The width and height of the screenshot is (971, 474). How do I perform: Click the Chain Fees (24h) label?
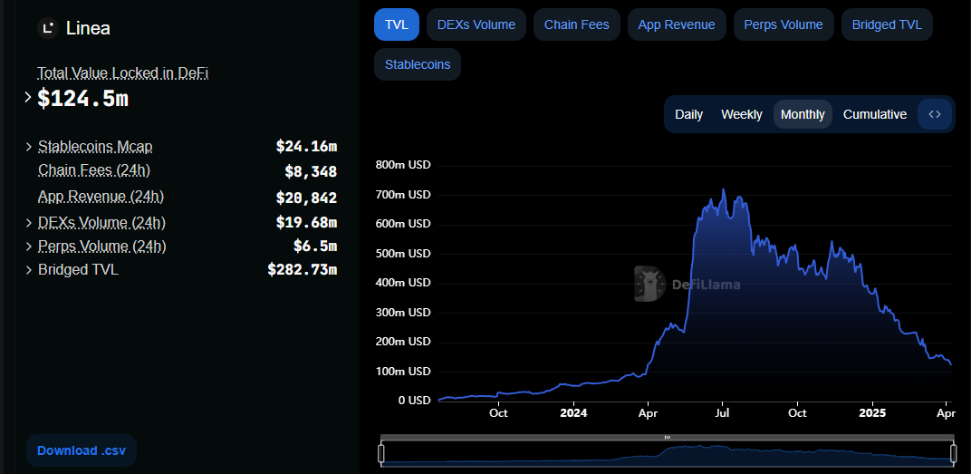pyautogui.click(x=94, y=169)
